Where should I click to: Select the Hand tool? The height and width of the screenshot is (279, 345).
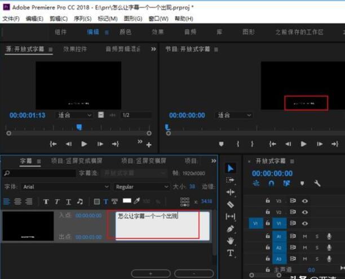(x=231, y=241)
